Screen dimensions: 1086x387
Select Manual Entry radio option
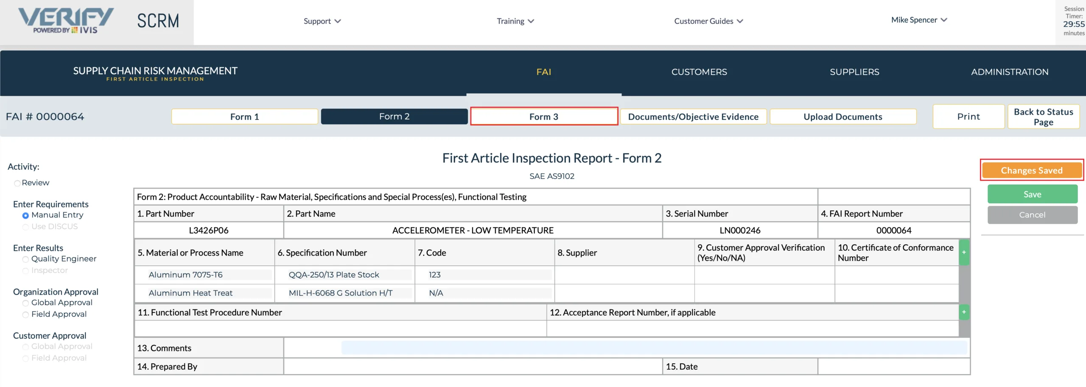[25, 215]
